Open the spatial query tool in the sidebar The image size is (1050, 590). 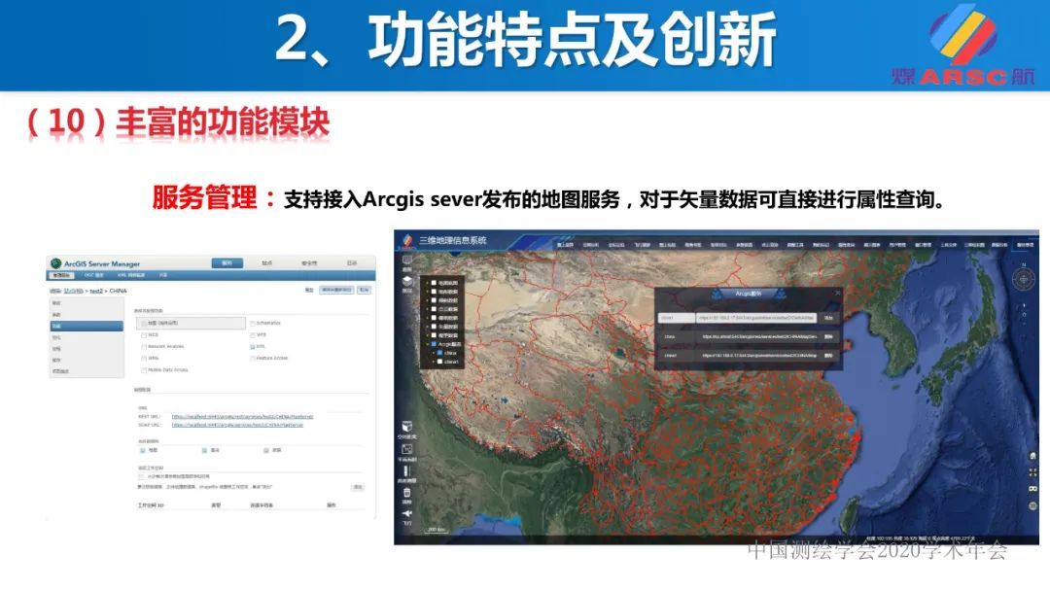point(406,427)
